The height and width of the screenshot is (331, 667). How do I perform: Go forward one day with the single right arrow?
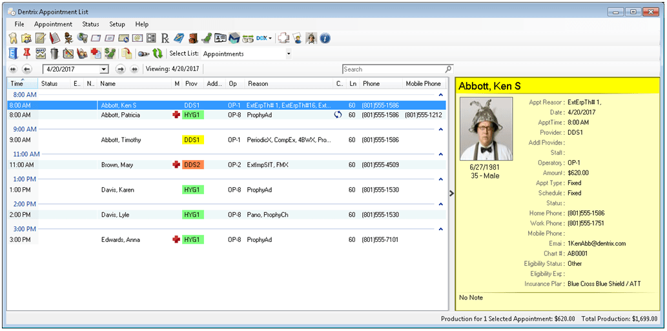tap(120, 69)
